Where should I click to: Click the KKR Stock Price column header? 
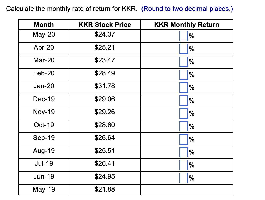(x=105, y=25)
